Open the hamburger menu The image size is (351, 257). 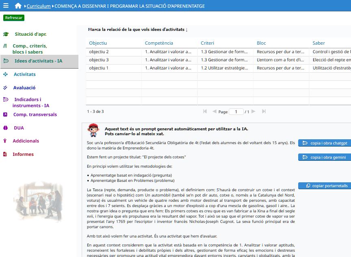[6, 6]
